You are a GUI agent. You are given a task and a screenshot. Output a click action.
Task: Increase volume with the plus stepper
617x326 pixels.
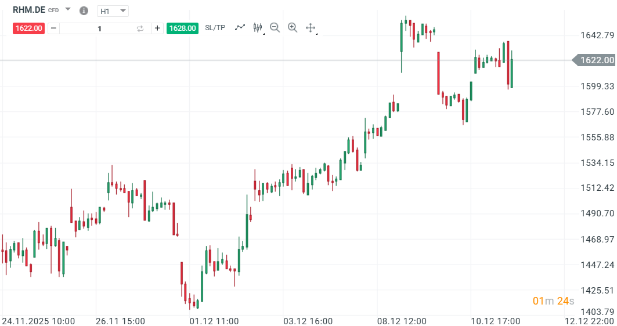pos(157,28)
